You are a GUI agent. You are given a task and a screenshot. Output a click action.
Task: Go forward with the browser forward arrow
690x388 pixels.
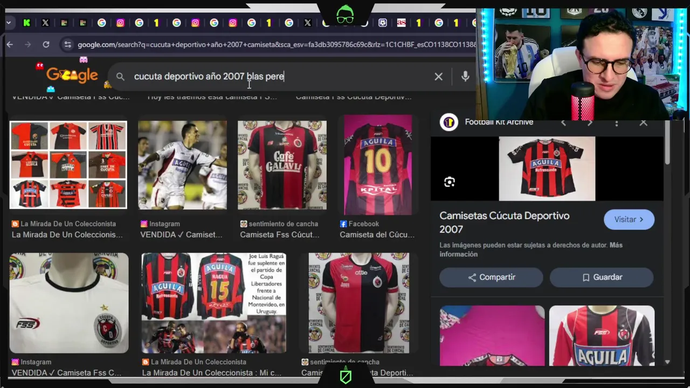27,45
